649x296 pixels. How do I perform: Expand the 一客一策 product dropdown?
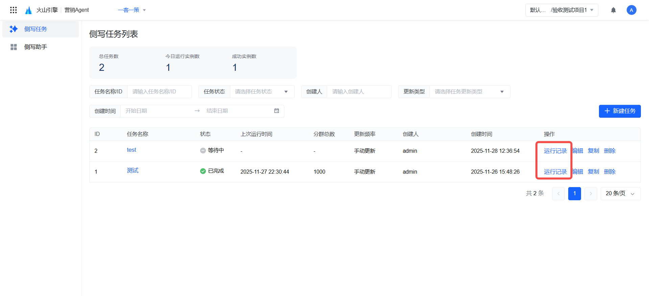click(x=132, y=10)
